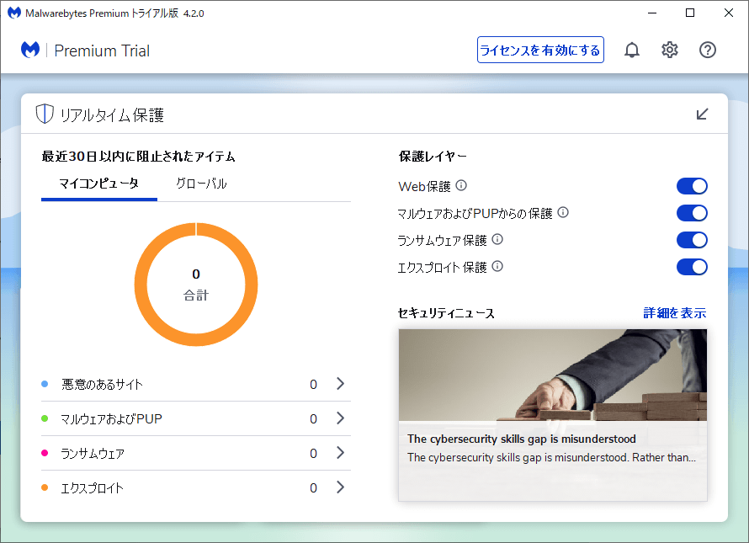Click the 悪意のあるサイト label
The width and height of the screenshot is (749, 543).
[x=102, y=384]
